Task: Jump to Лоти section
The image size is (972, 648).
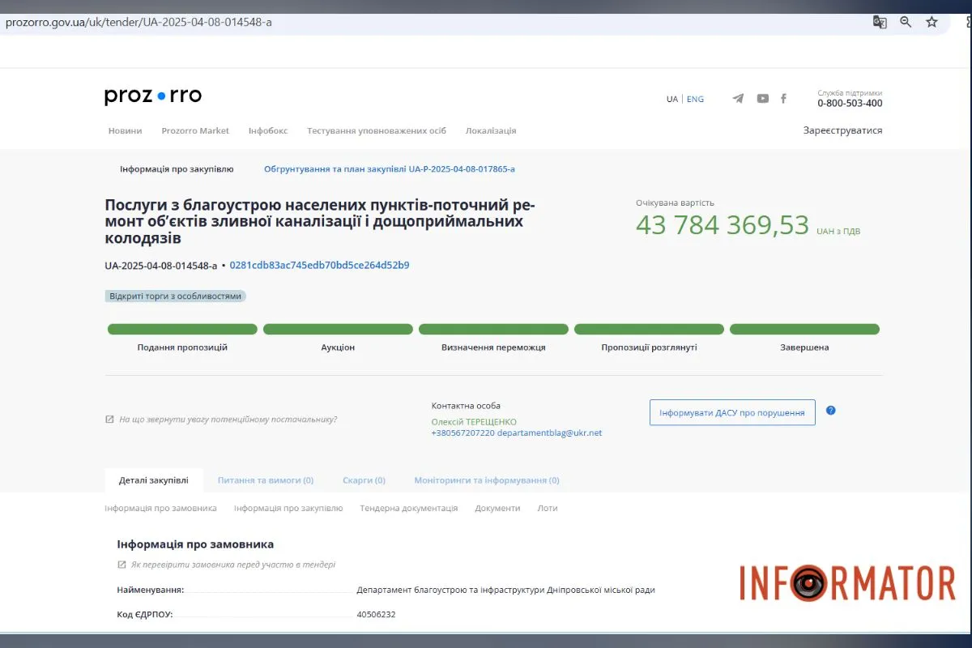Action: [548, 509]
